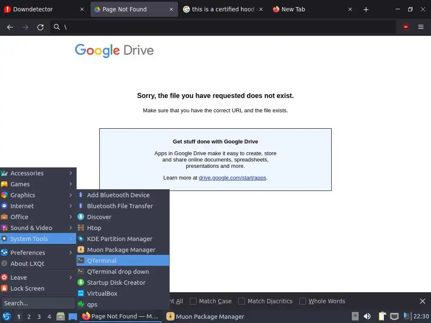Open the volume control tray icon
This screenshot has width=431, height=323.
[x=367, y=317]
